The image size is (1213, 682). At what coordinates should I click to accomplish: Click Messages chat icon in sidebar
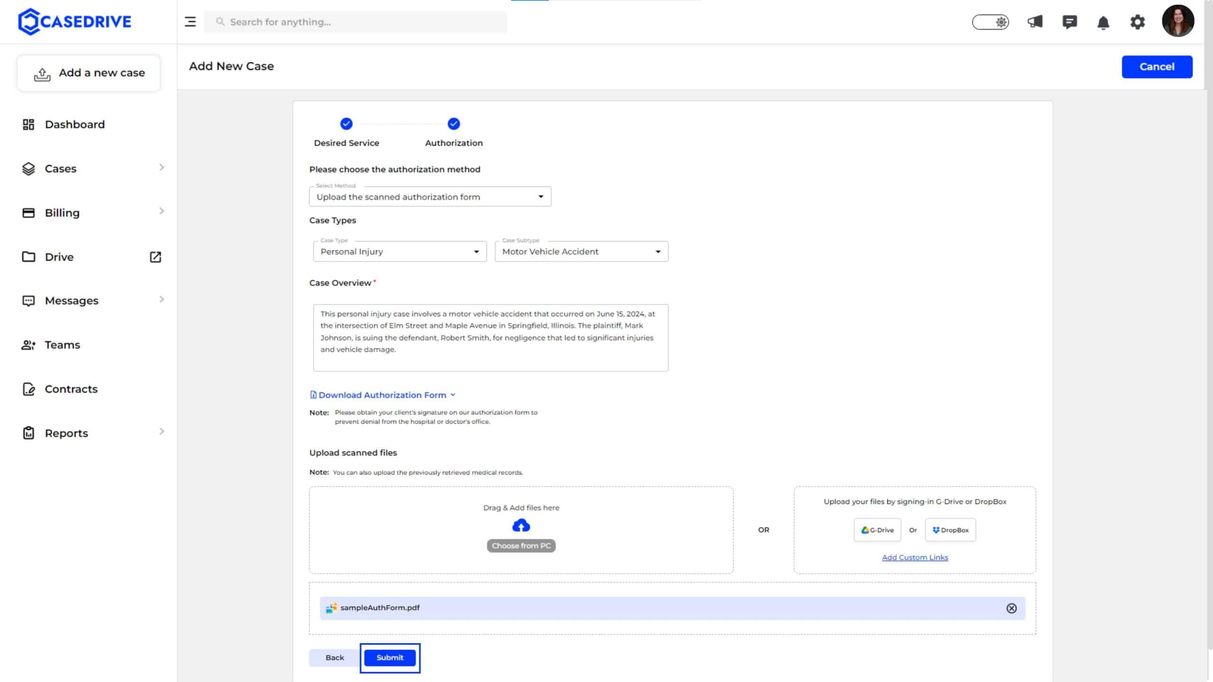(x=28, y=301)
